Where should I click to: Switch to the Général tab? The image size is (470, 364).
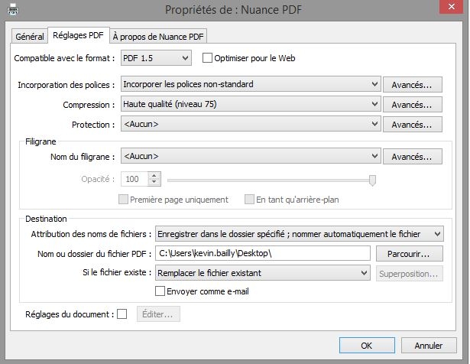pyautogui.click(x=30, y=37)
